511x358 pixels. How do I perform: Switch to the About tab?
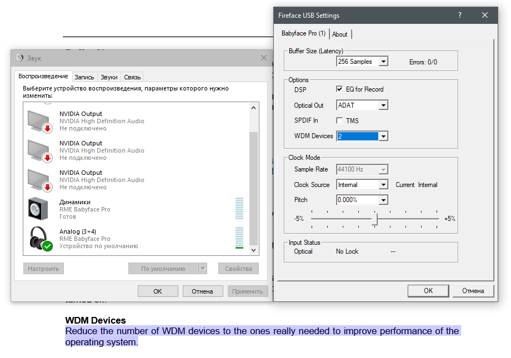339,34
